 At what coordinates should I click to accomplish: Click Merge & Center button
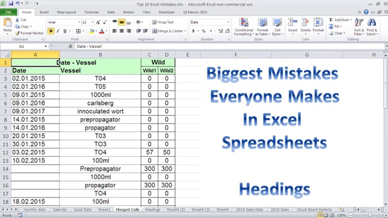pos(167,31)
